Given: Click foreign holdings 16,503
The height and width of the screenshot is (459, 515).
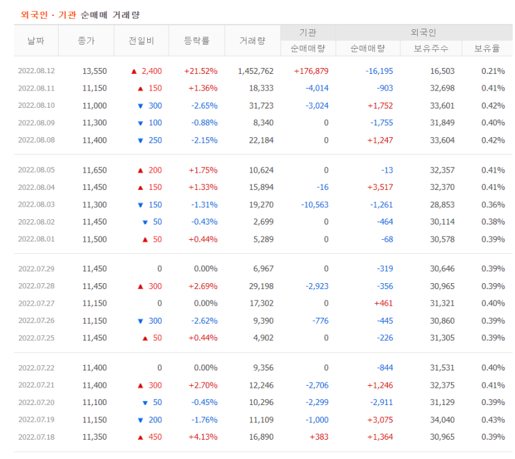Looking at the screenshot, I should click(x=442, y=71).
